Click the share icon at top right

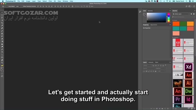tap(194, 6)
